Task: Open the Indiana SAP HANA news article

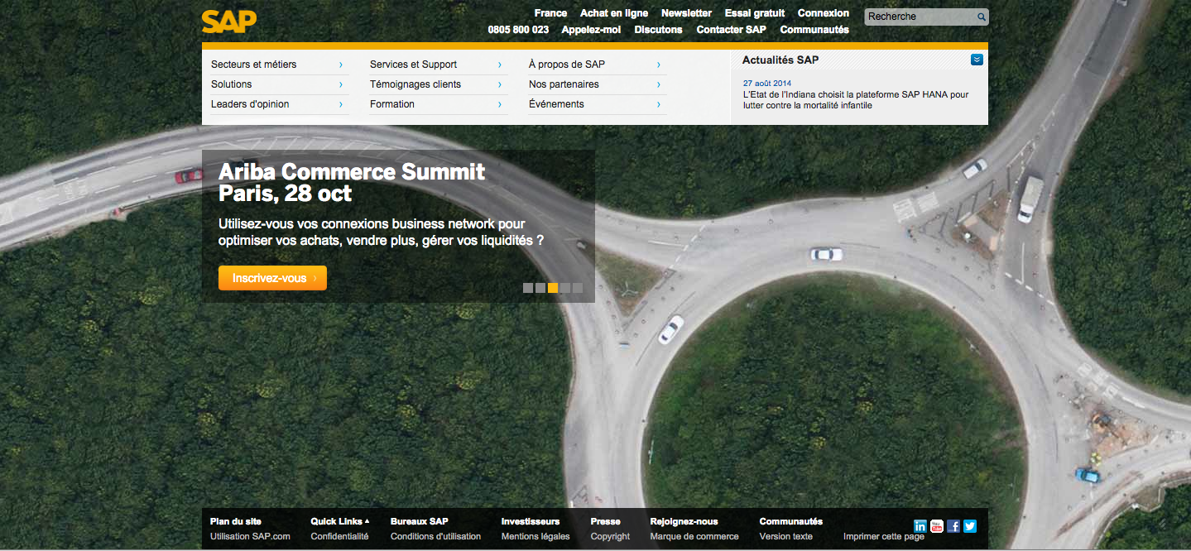Action: pyautogui.click(x=855, y=100)
